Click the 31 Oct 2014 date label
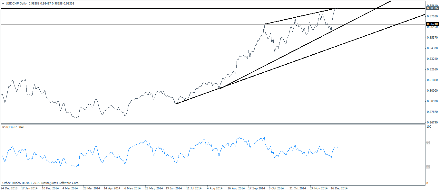Screen dimensions: 439x191 tap(298, 188)
